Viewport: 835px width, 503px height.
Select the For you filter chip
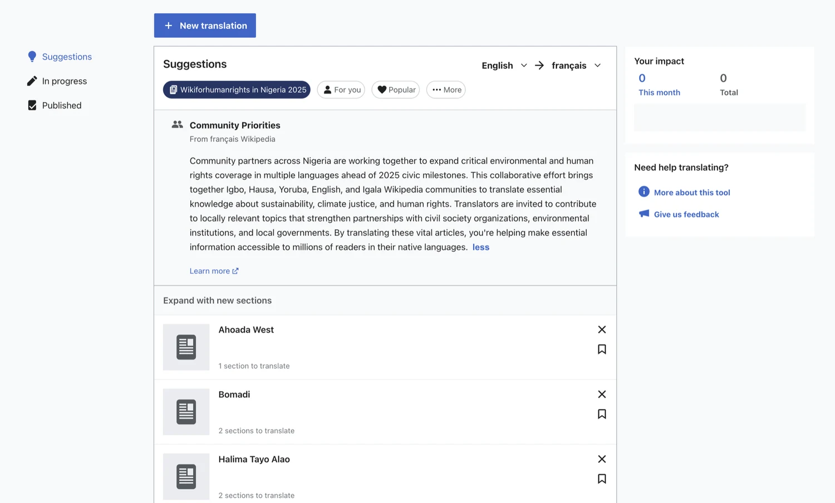[x=341, y=90]
